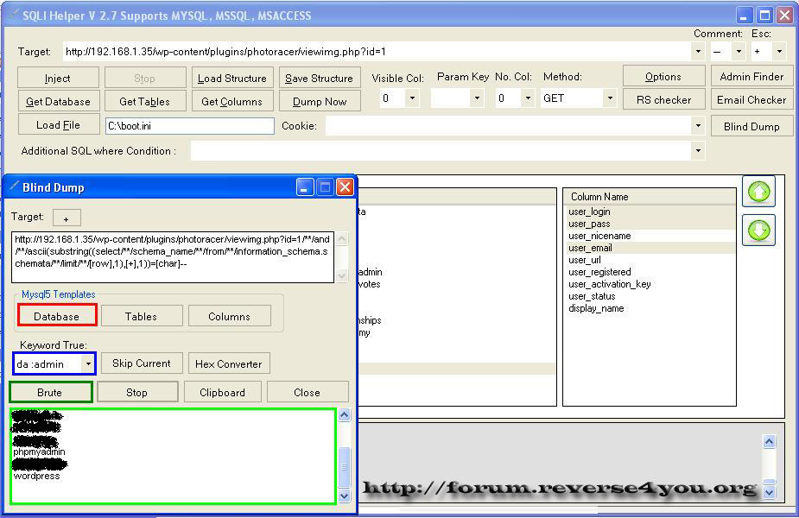Minimize the Blind Dump window

(305, 187)
